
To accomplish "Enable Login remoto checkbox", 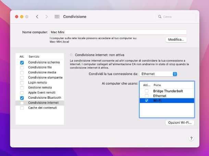I will coord(22,83).
